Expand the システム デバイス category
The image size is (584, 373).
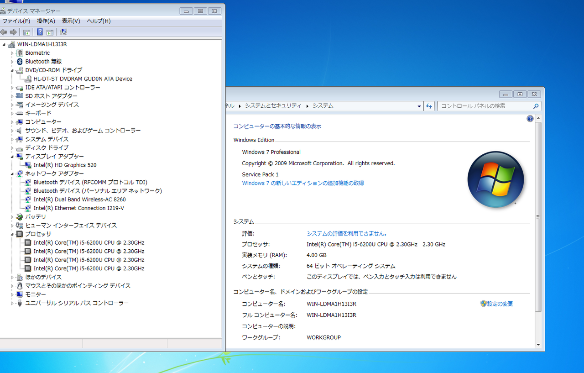coord(13,139)
